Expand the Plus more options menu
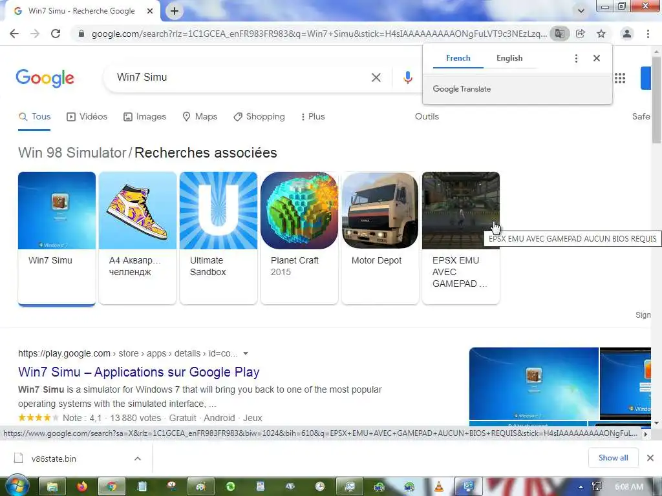Viewport: 662px width, 496px height. [313, 117]
